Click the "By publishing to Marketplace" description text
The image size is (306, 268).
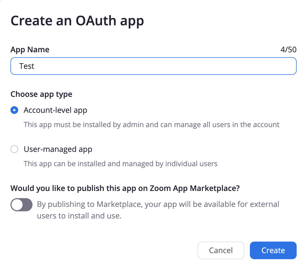pyautogui.click(x=158, y=204)
